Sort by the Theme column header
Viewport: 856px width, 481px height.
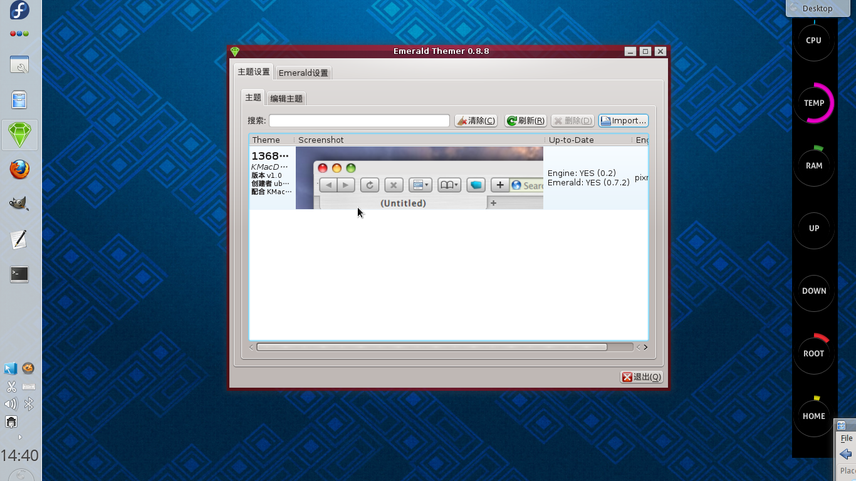click(x=271, y=140)
